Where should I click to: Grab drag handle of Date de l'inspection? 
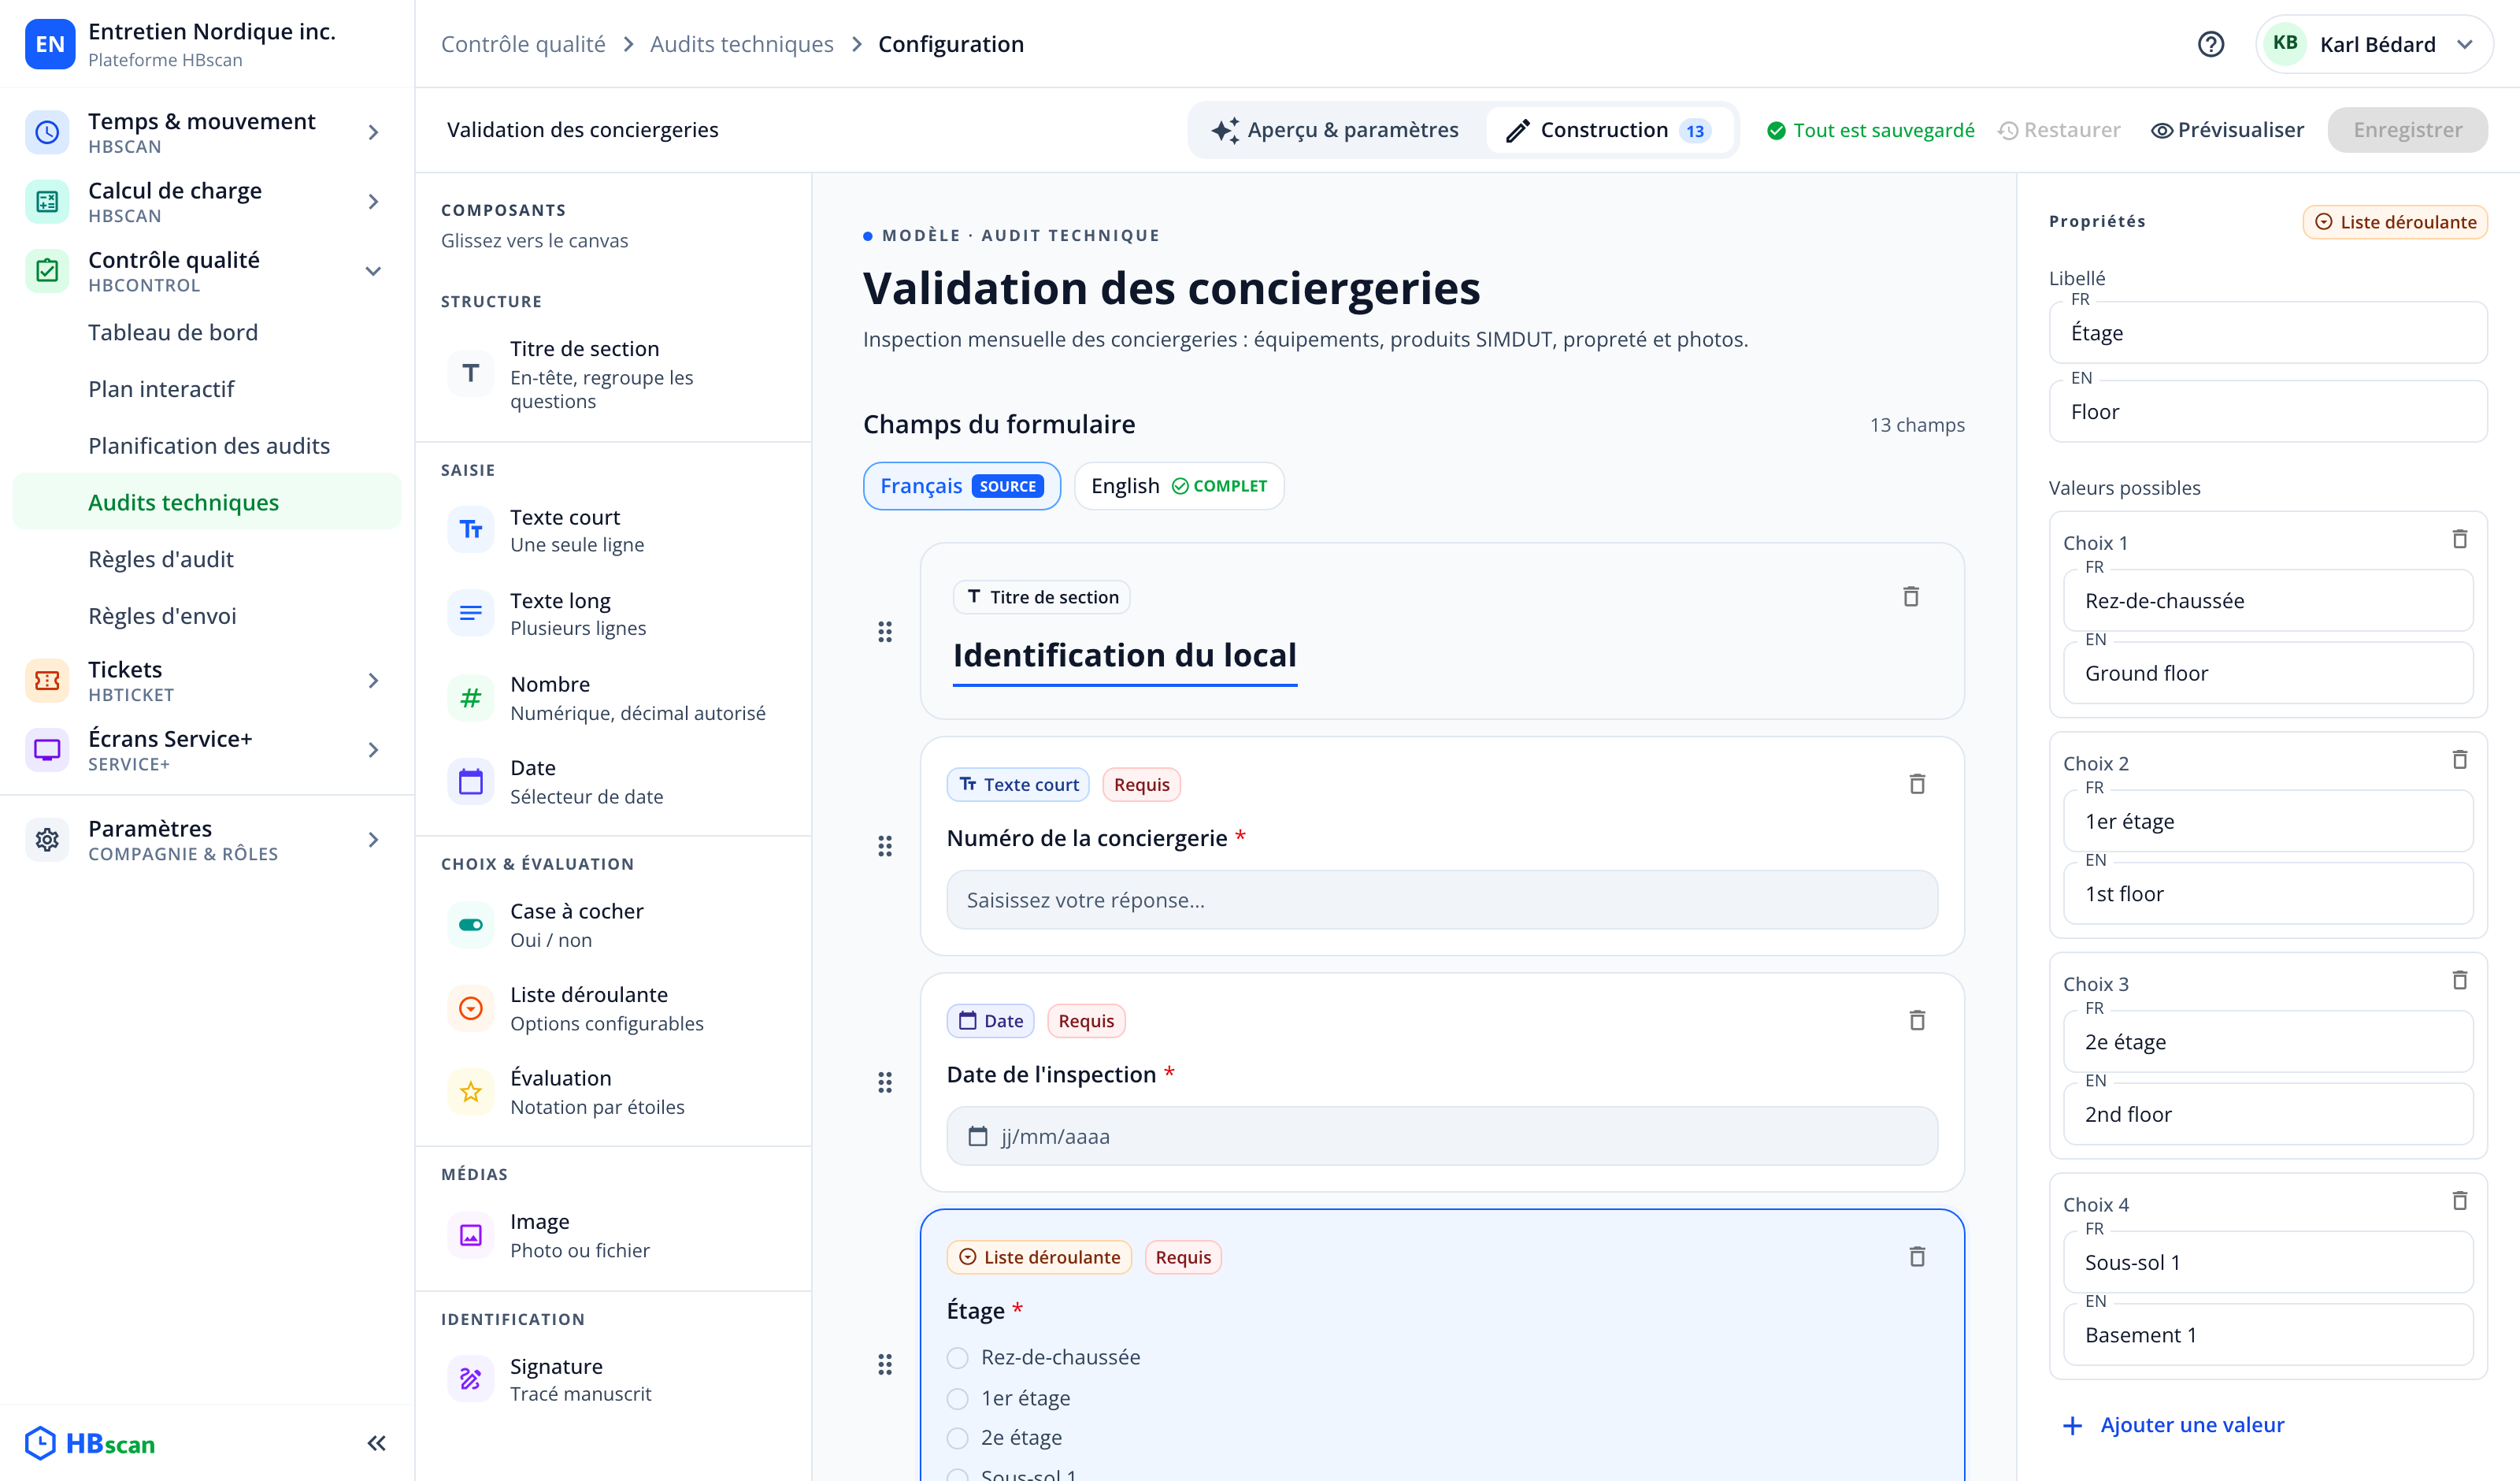point(884,1082)
